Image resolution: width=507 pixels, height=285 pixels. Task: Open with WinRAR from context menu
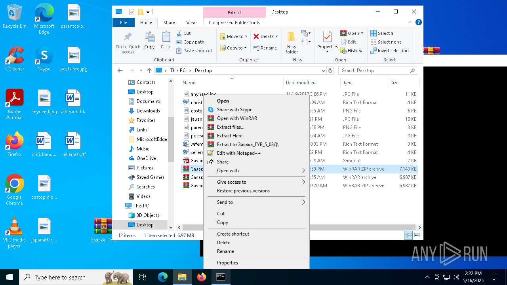237,118
